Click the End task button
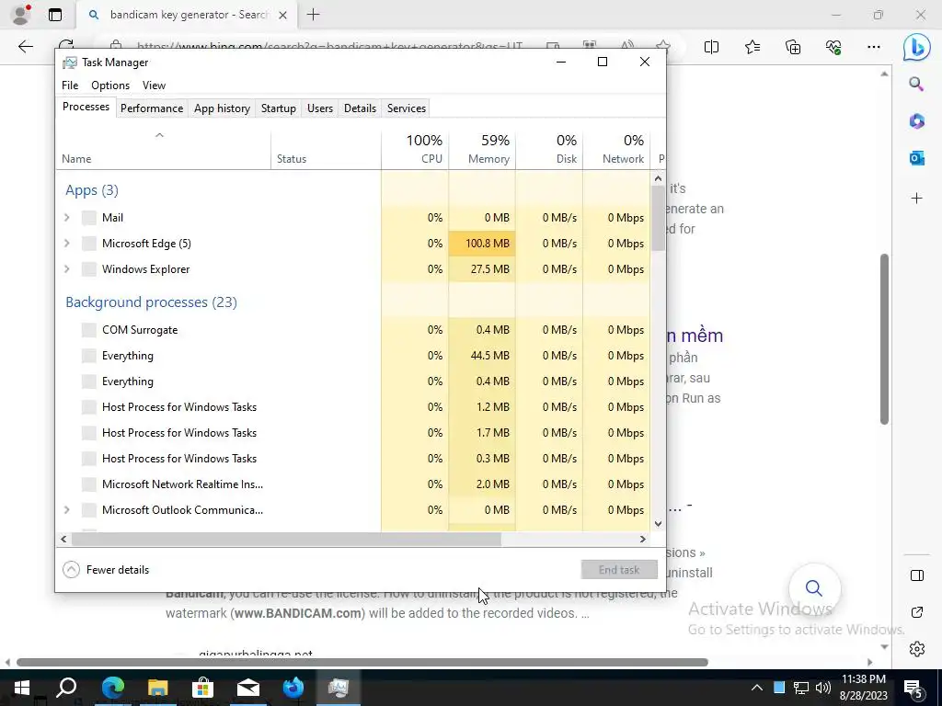This screenshot has height=706, width=942. pyautogui.click(x=619, y=570)
